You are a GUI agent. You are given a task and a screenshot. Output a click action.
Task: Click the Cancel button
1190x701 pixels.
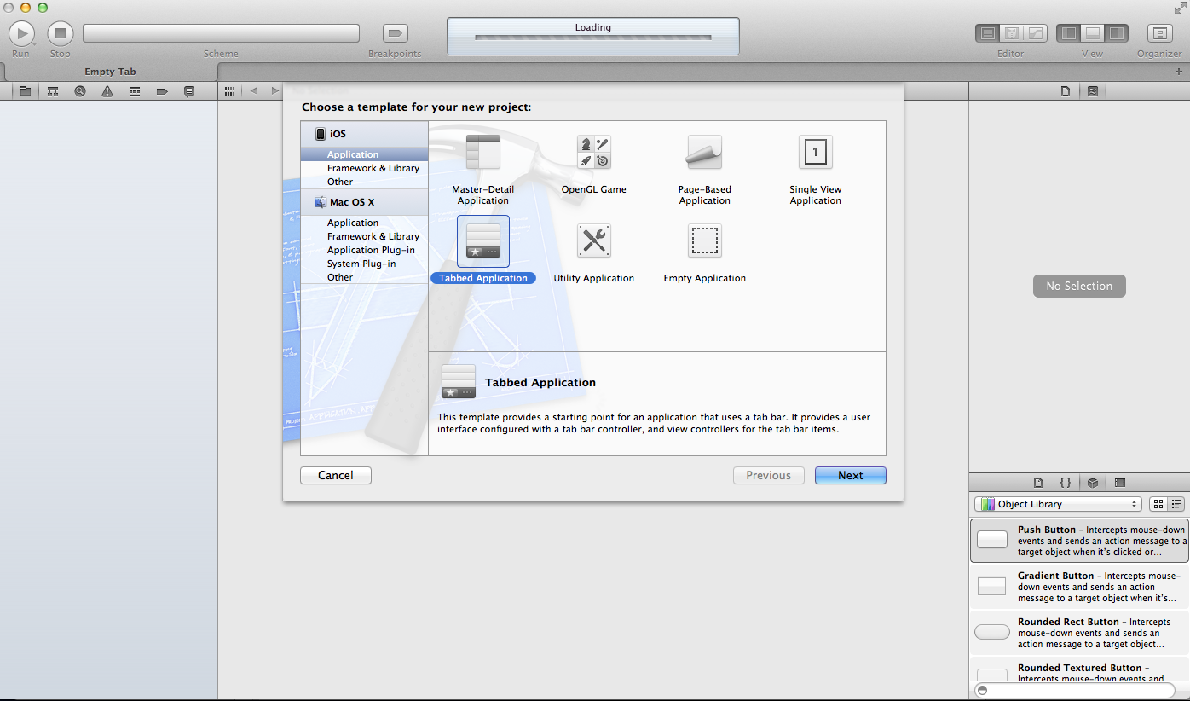(336, 475)
